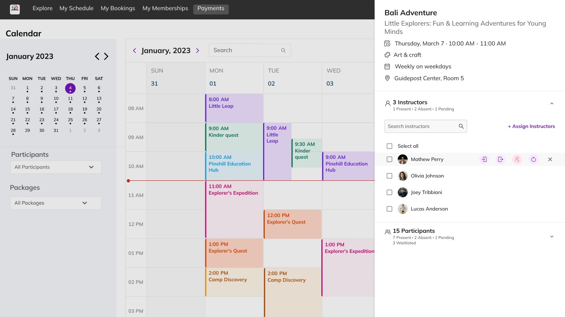This screenshot has width=565, height=317.
Task: Expand the 15 Participants section
Action: click(x=552, y=237)
